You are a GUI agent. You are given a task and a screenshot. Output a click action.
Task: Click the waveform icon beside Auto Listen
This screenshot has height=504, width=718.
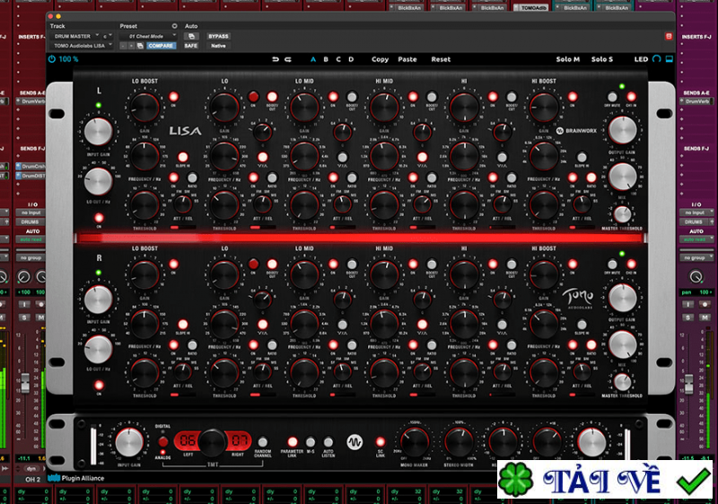click(354, 442)
